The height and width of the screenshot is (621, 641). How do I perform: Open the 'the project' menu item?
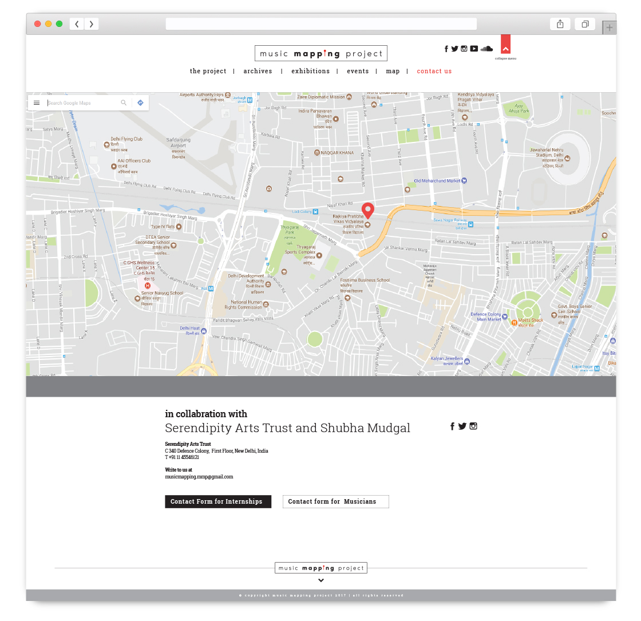208,71
